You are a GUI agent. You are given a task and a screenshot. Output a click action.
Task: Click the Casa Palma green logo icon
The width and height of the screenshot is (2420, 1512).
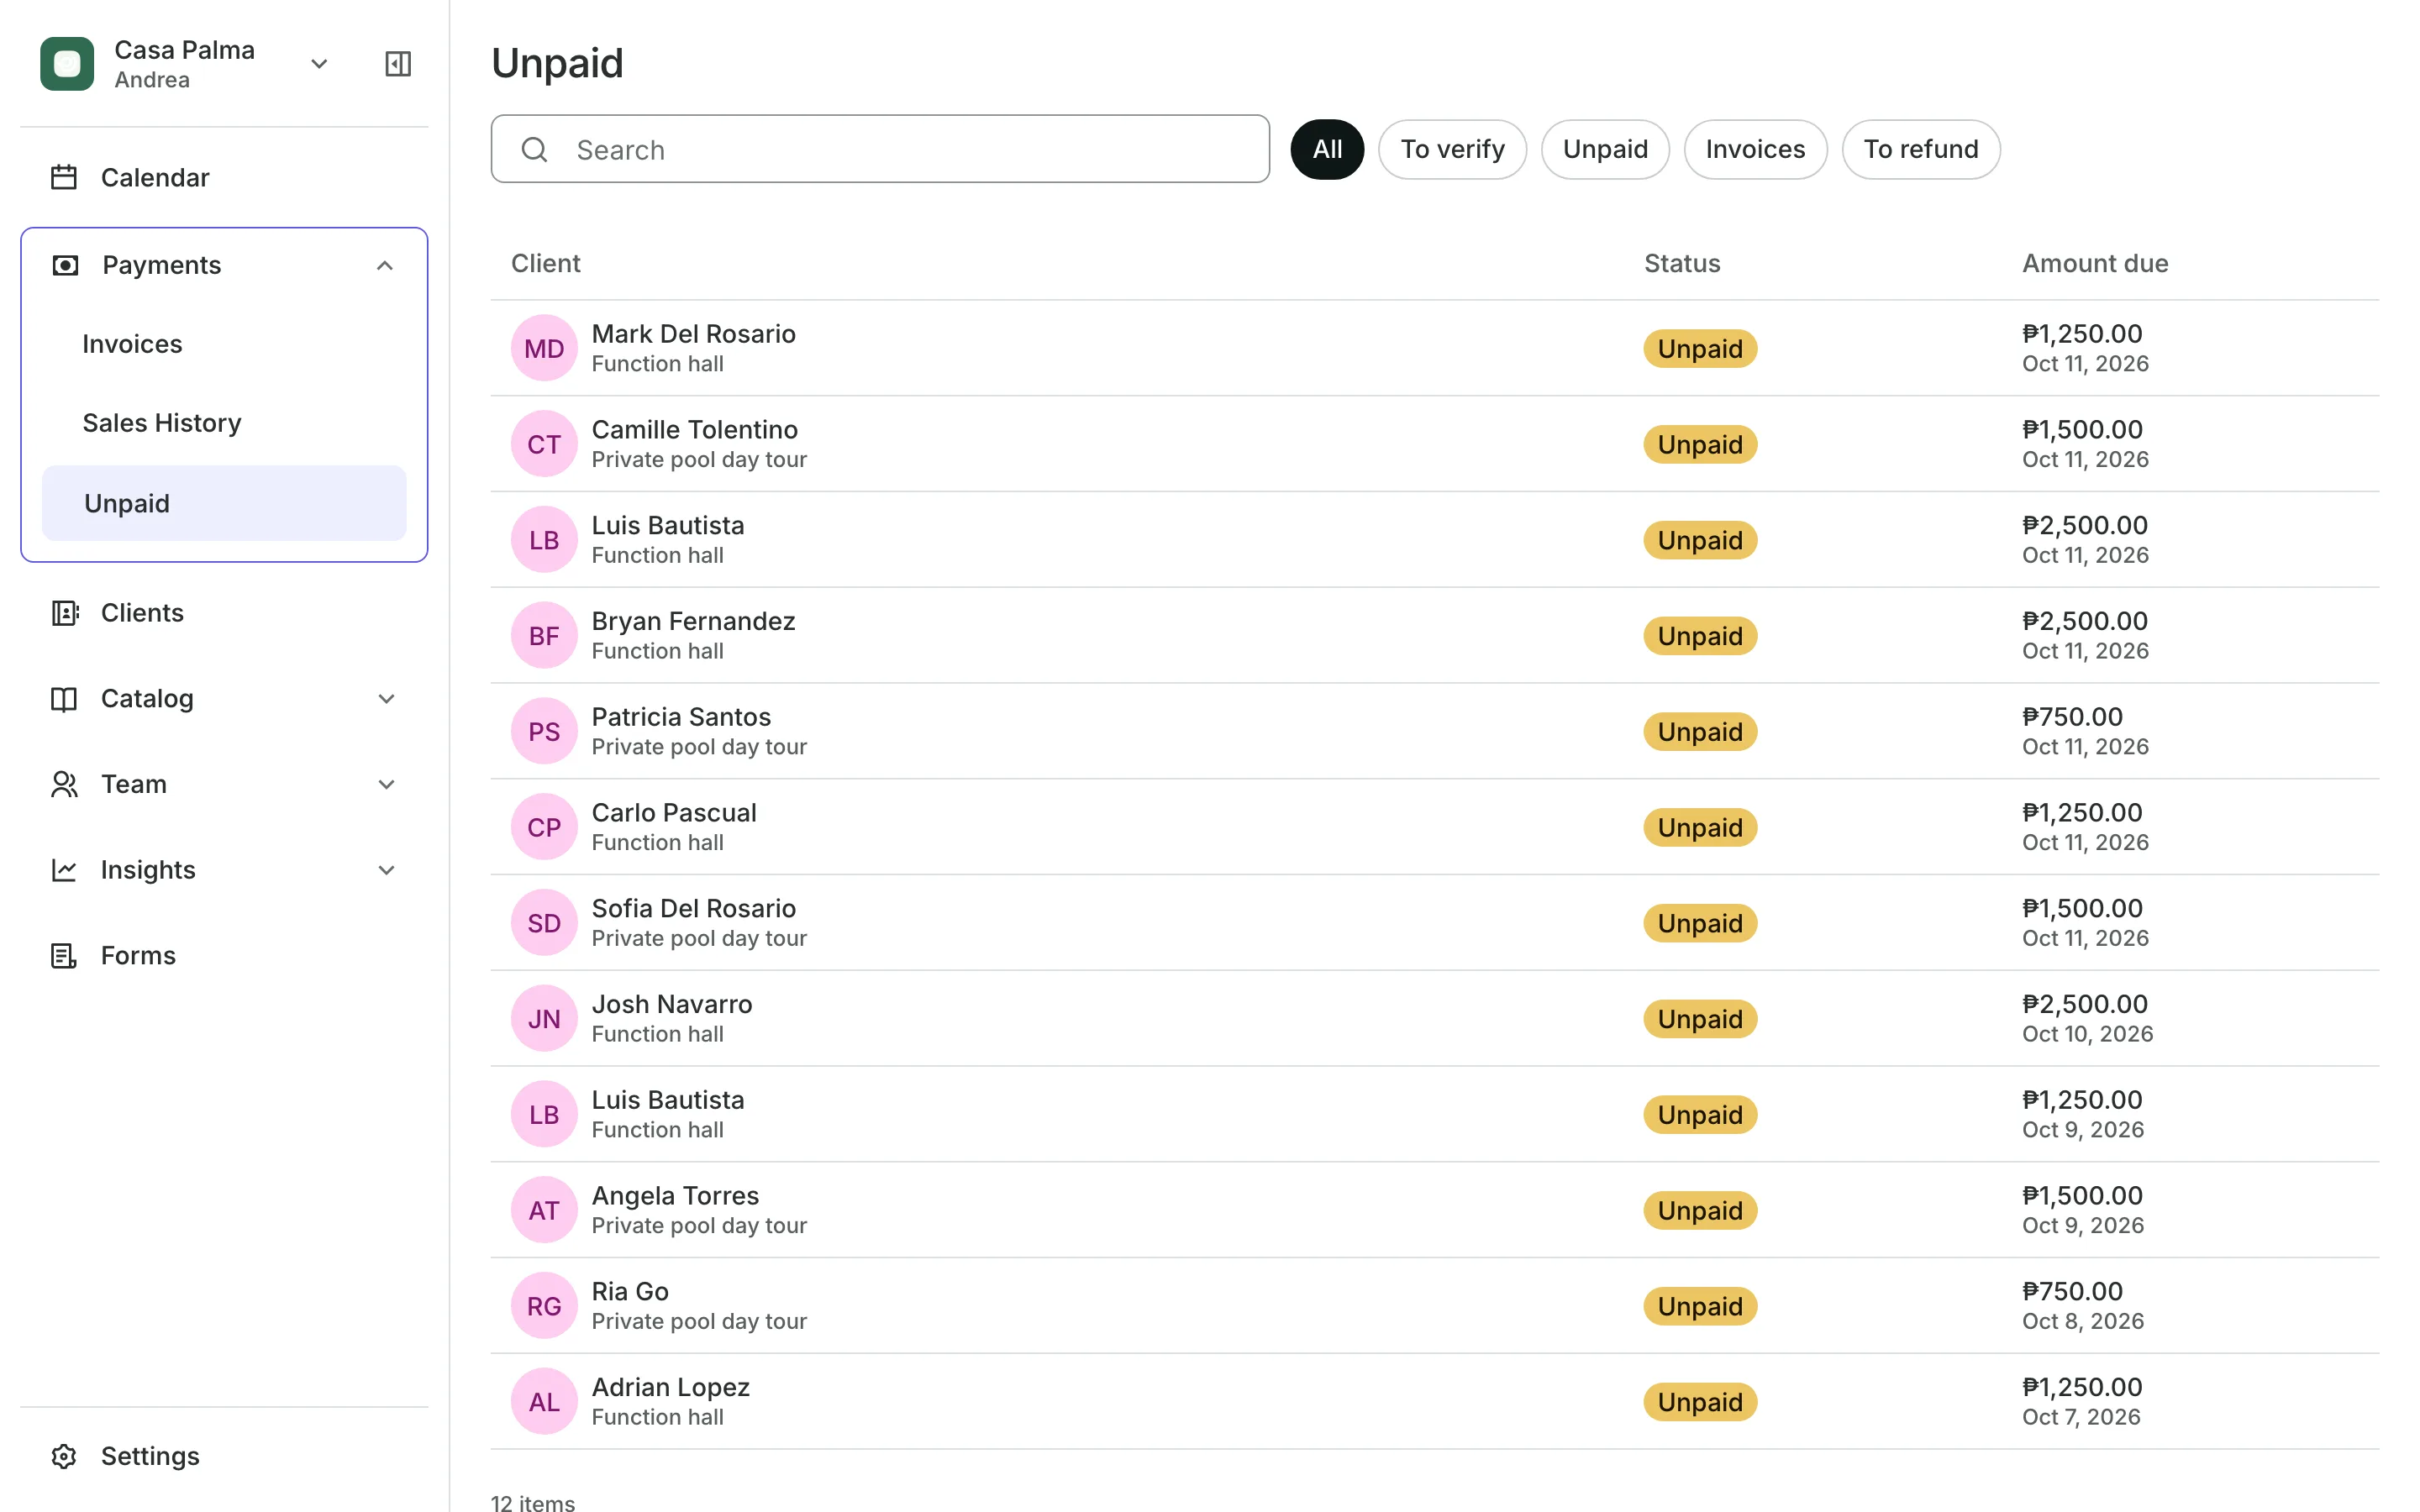(67, 64)
